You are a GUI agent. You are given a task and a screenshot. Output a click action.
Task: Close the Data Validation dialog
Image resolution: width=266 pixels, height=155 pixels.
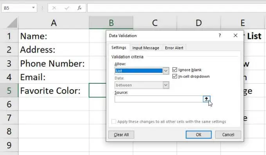(x=235, y=35)
